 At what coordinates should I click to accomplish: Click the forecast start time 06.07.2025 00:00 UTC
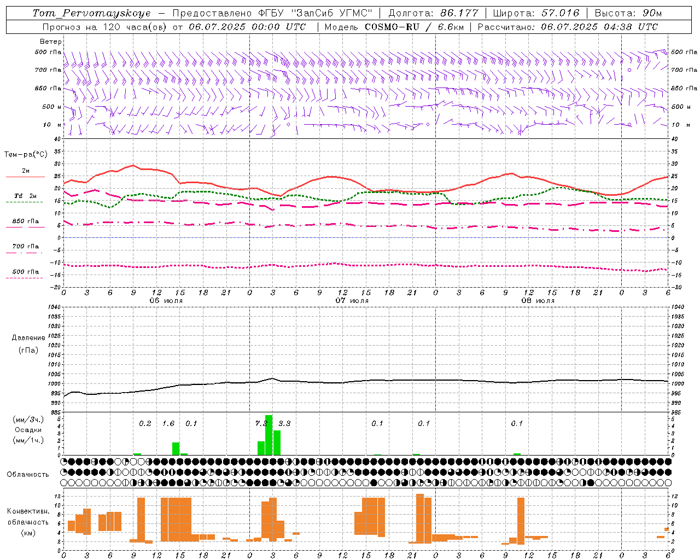pos(247,27)
